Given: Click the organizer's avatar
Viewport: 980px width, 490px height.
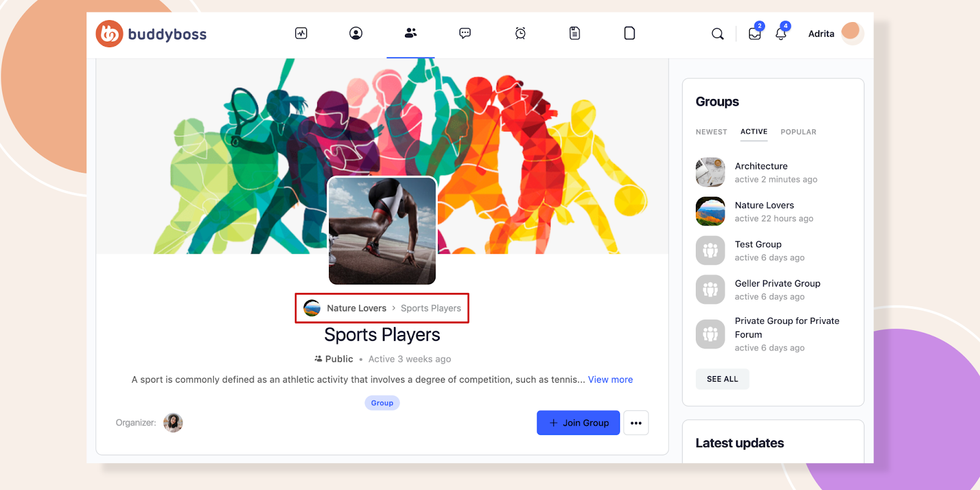Looking at the screenshot, I should tap(173, 423).
